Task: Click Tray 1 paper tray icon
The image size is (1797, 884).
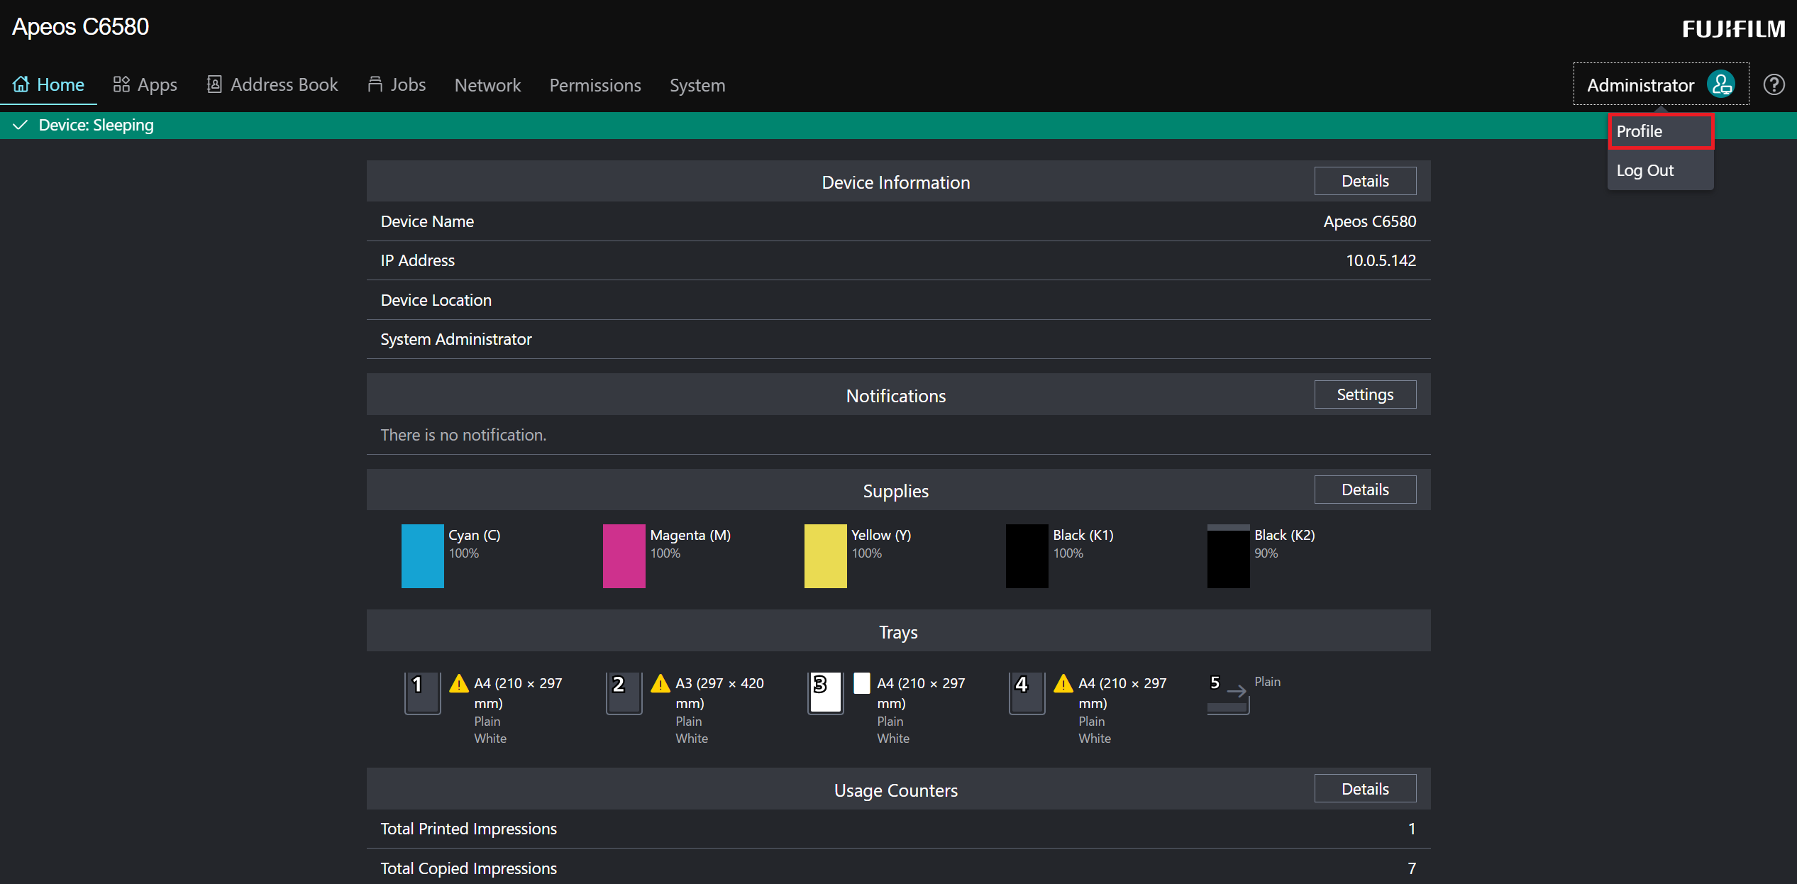Action: point(422,692)
